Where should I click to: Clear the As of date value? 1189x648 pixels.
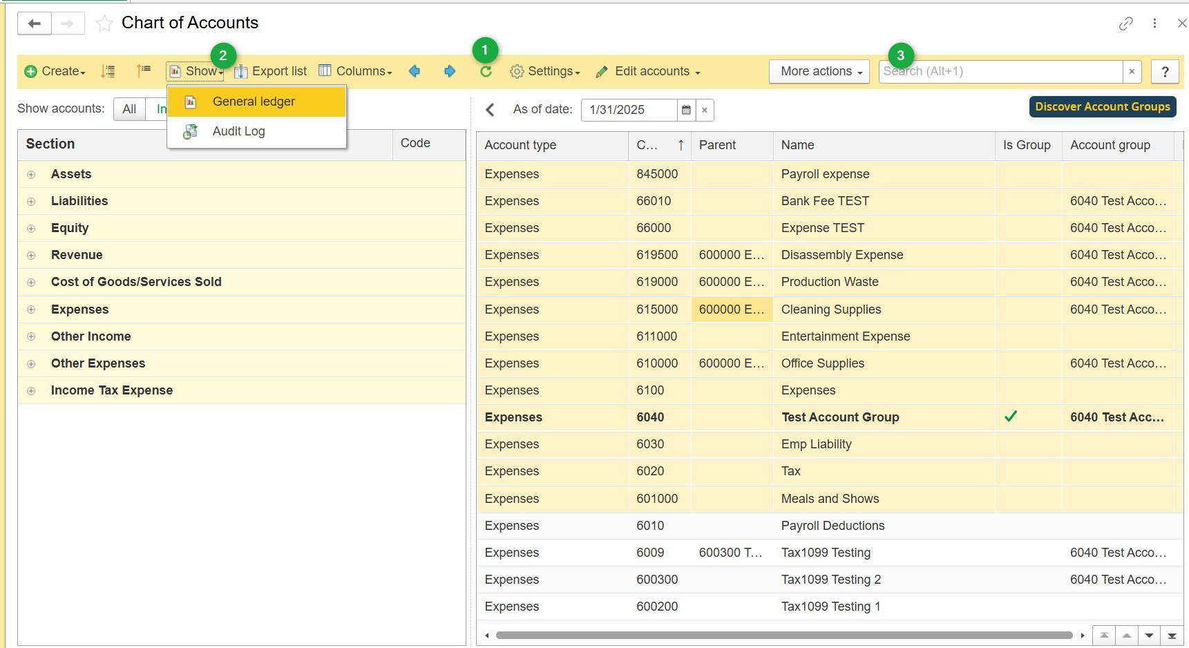(705, 110)
